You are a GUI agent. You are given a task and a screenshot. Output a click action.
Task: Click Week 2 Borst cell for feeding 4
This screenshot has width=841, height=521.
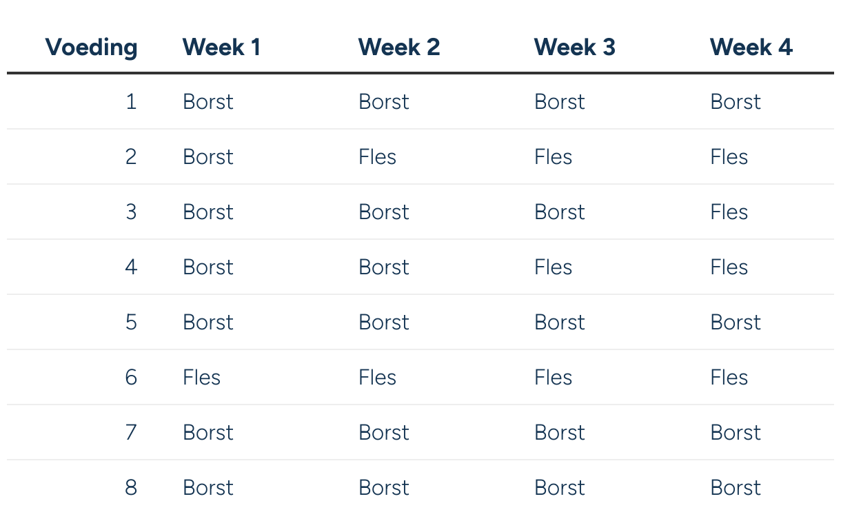coord(383,267)
